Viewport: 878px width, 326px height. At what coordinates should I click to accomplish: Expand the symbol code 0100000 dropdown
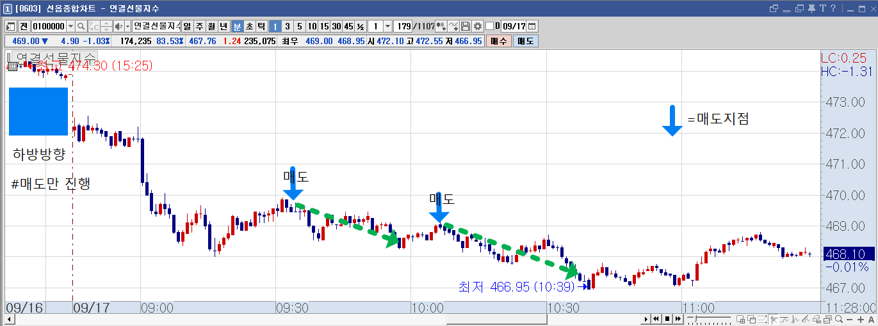[70, 26]
